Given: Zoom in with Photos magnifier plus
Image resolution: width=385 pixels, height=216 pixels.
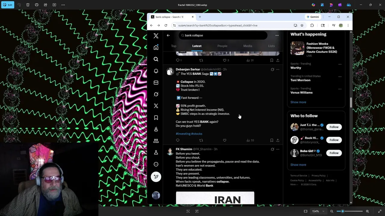Looking at the screenshot, I should tap(367, 211).
